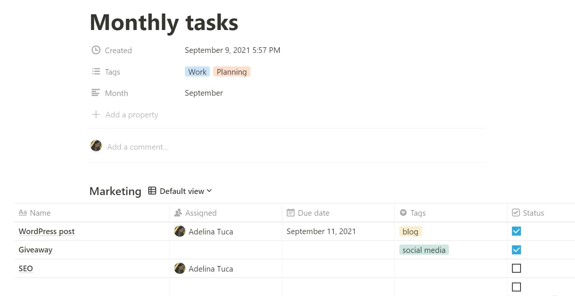Image resolution: width=575 pixels, height=296 pixels.
Task: Select the Planning tag
Action: [x=232, y=71]
